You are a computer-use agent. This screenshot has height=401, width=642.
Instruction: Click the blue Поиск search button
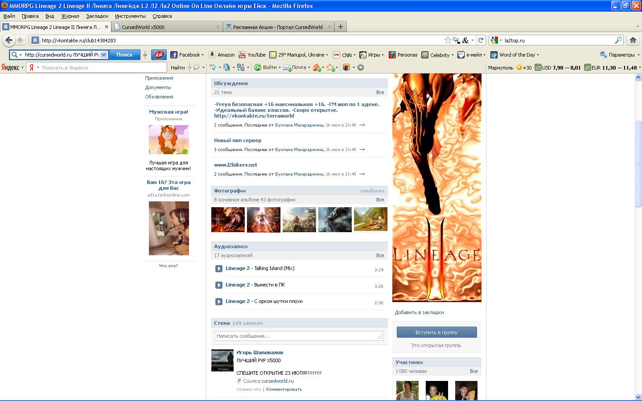point(124,55)
